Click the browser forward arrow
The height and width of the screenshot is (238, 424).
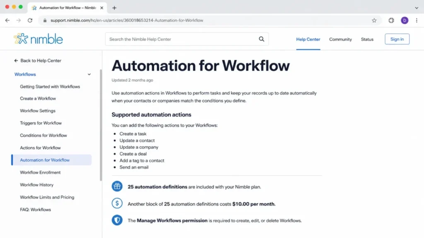18,20
